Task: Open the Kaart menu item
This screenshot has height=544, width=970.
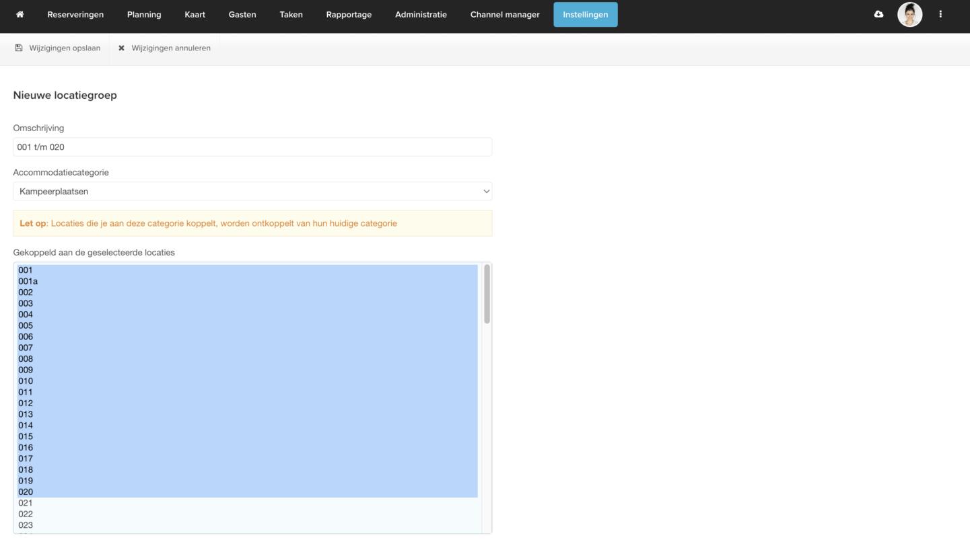Action: pyautogui.click(x=195, y=14)
